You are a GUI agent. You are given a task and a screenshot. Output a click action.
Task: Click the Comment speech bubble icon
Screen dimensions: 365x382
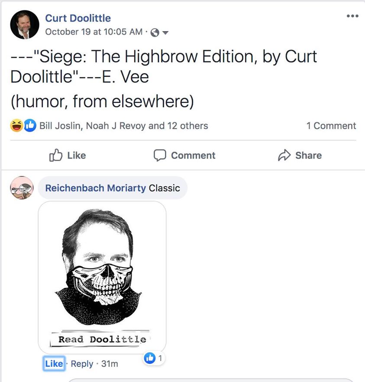(x=160, y=155)
